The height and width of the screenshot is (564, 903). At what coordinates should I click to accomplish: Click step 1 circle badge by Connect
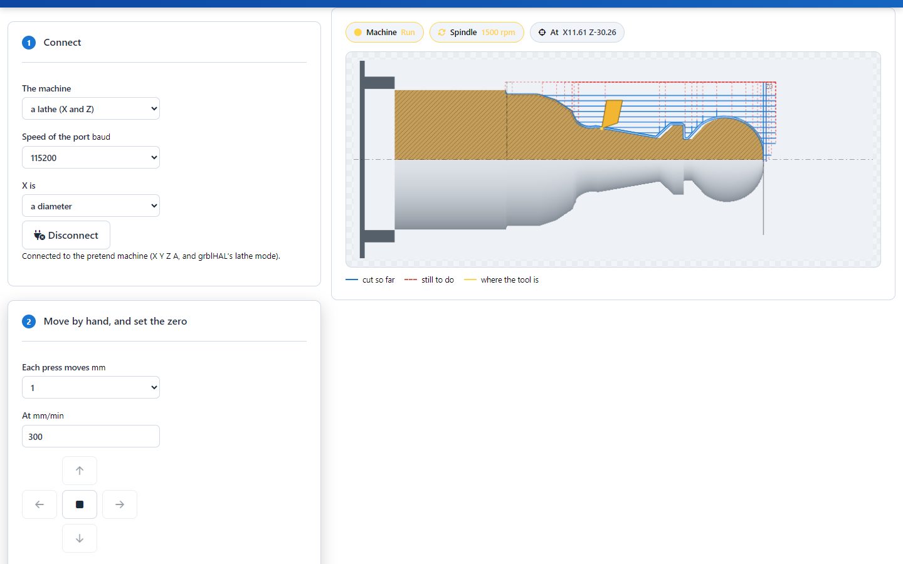coord(29,43)
